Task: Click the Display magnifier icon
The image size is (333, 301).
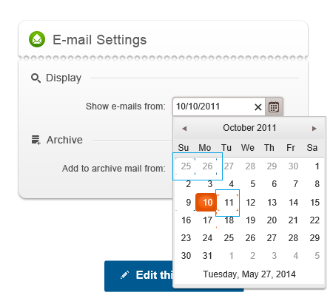Action: (36, 78)
